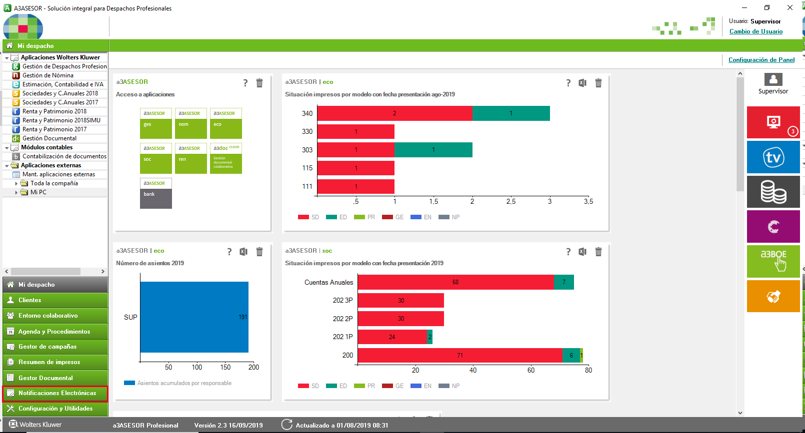Open the a3doc cloud application tile
The image size is (805, 433).
(226, 158)
